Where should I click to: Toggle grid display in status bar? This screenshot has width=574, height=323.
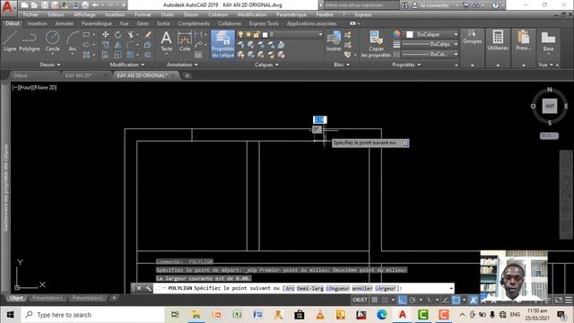(x=375, y=300)
